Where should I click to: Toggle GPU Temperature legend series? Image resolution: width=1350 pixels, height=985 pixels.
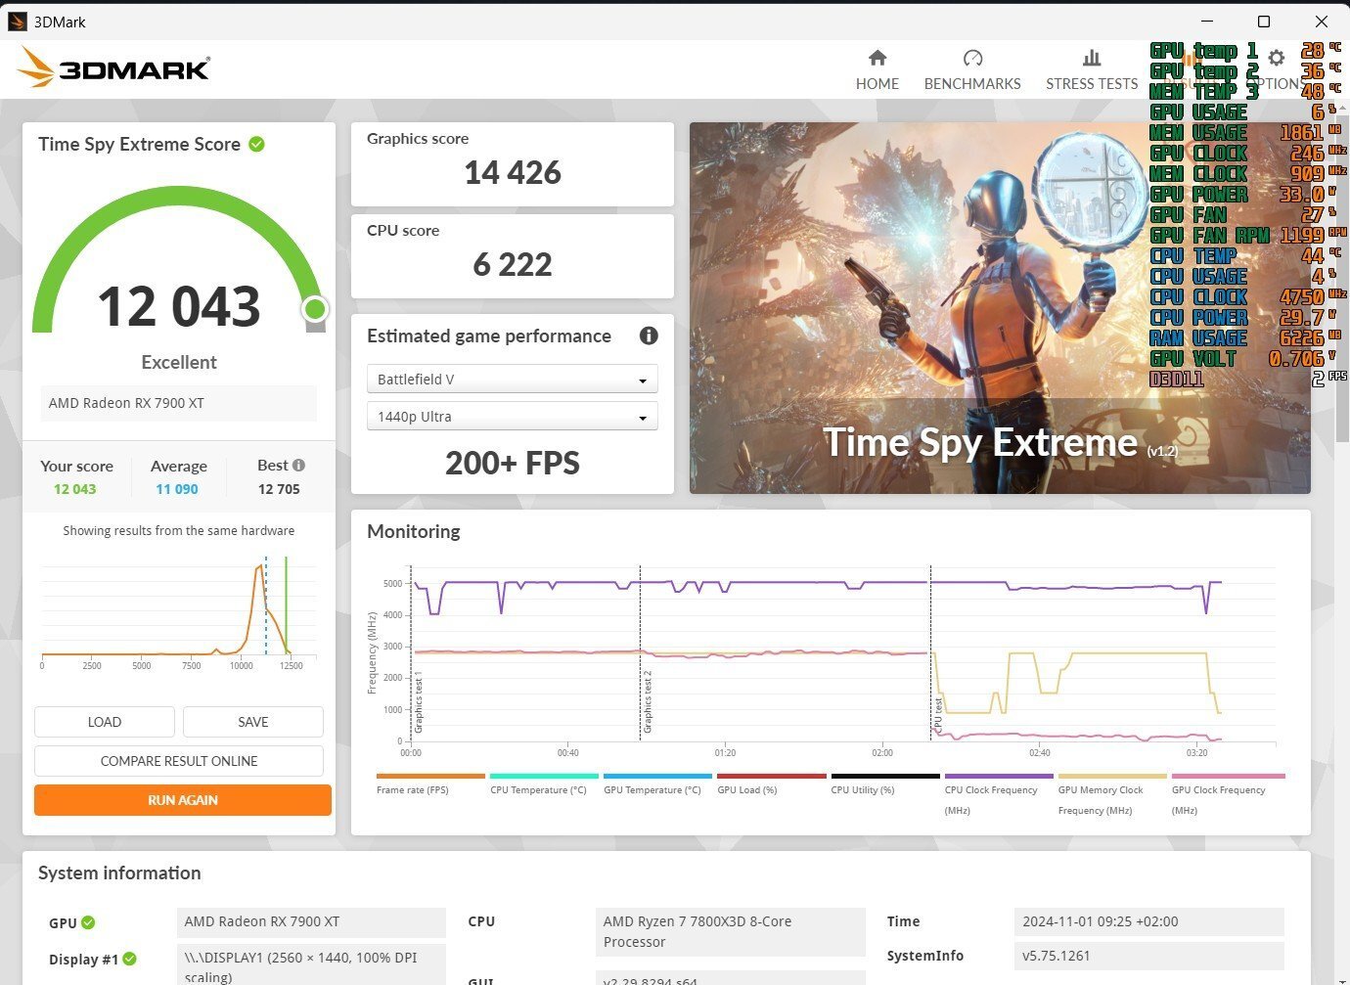pos(657,784)
